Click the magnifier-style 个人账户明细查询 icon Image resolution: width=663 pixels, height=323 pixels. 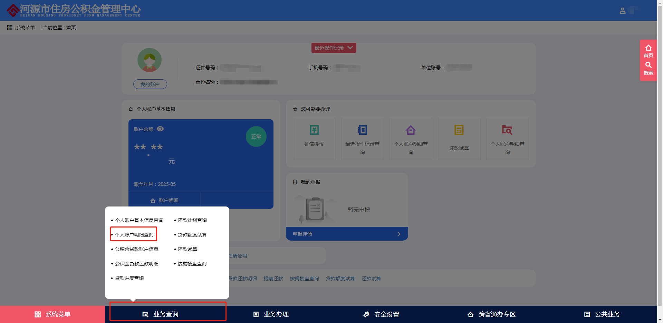(507, 130)
